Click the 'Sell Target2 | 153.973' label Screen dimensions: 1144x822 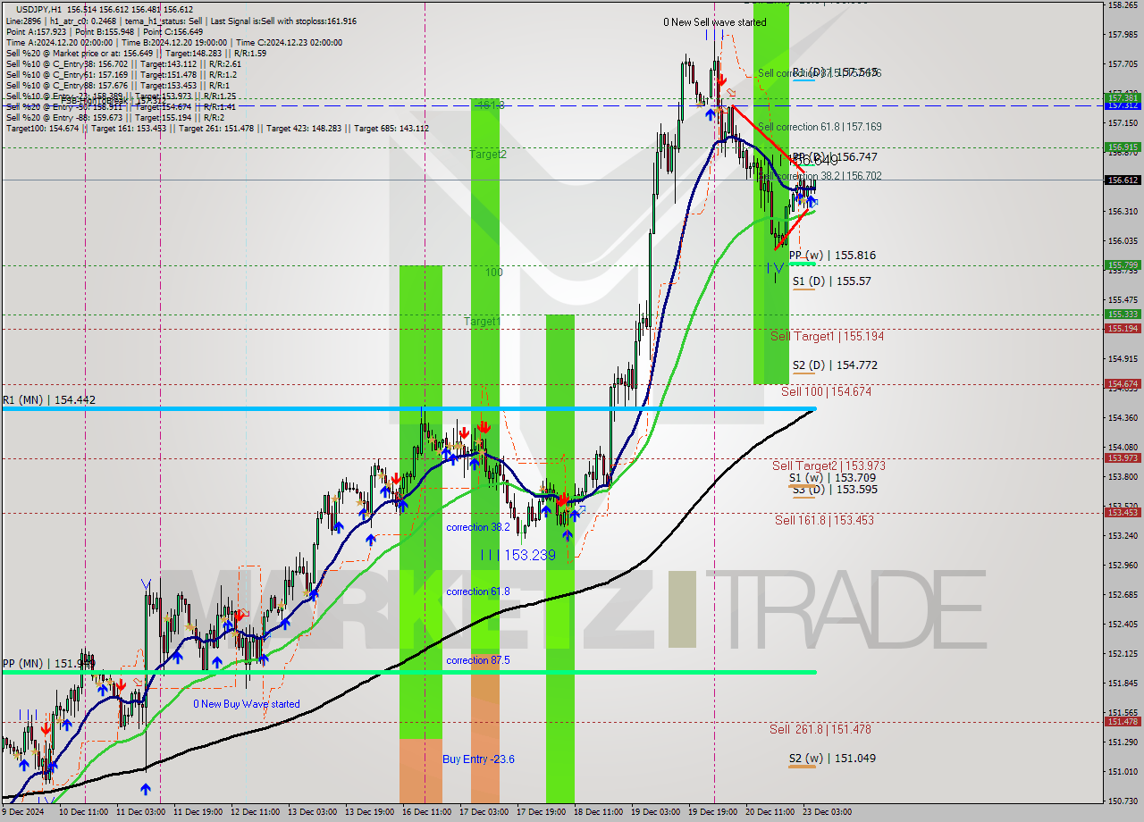[829, 466]
